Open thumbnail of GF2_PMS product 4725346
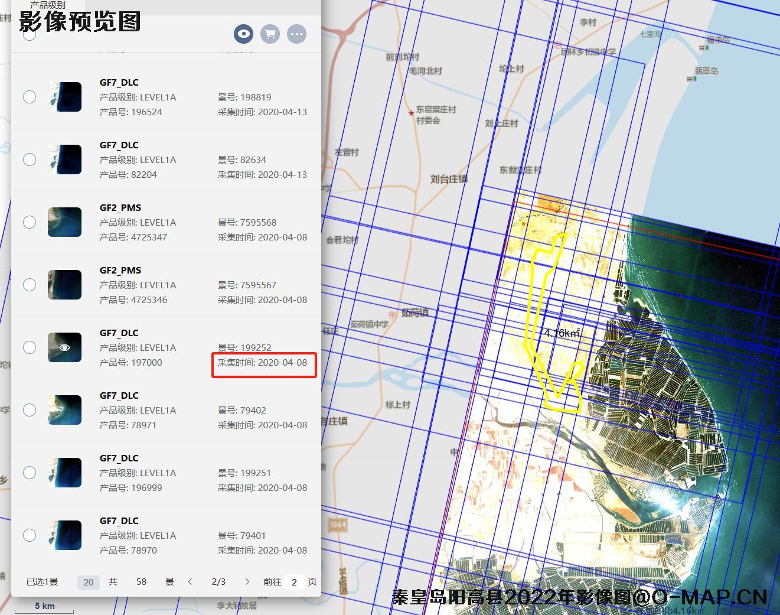780x615 pixels. coord(64,285)
